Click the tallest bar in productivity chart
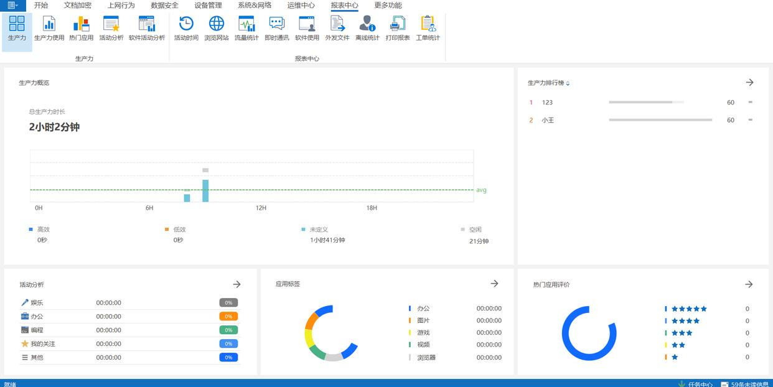The image size is (773, 387). click(x=205, y=190)
